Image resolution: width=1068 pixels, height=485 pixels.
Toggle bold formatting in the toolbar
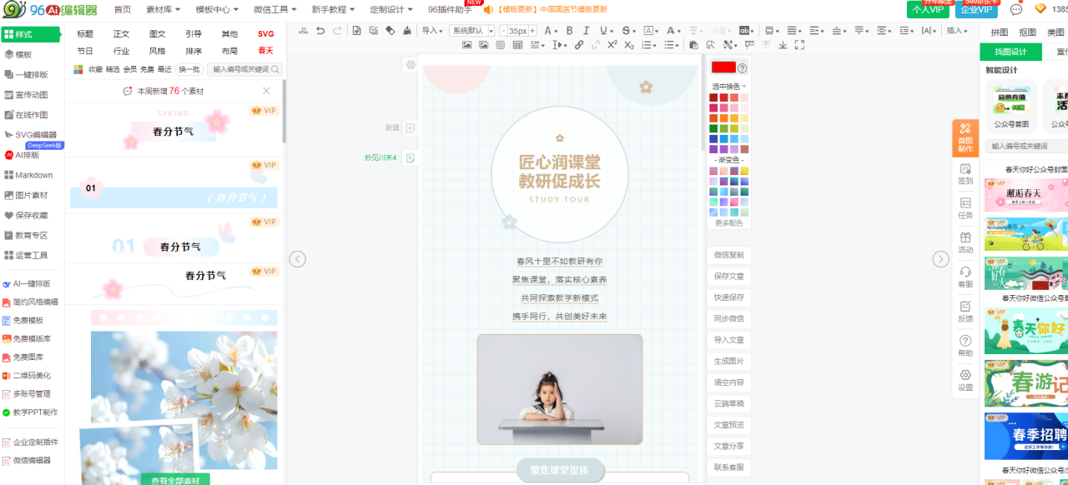(570, 31)
